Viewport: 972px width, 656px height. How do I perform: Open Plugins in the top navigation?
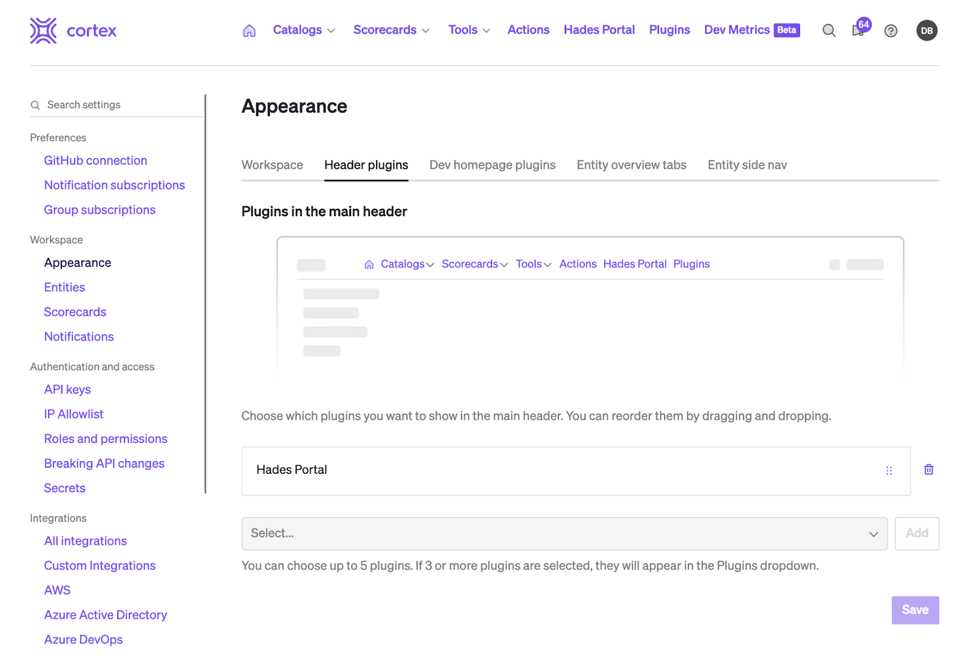(x=669, y=30)
